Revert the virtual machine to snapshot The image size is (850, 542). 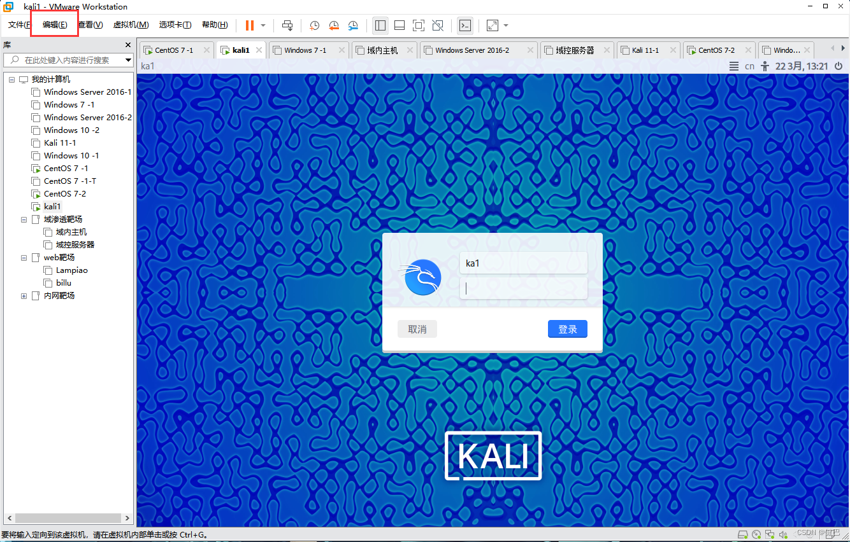(x=334, y=25)
